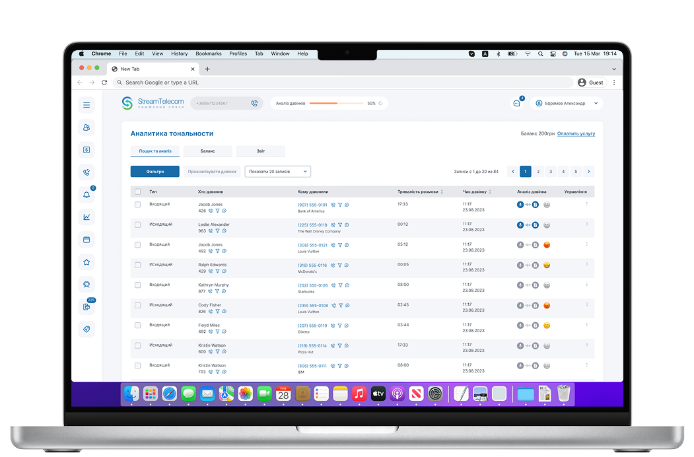Click the Аналіз дзвінків progress bar
The image size is (694, 457).
tap(336, 104)
